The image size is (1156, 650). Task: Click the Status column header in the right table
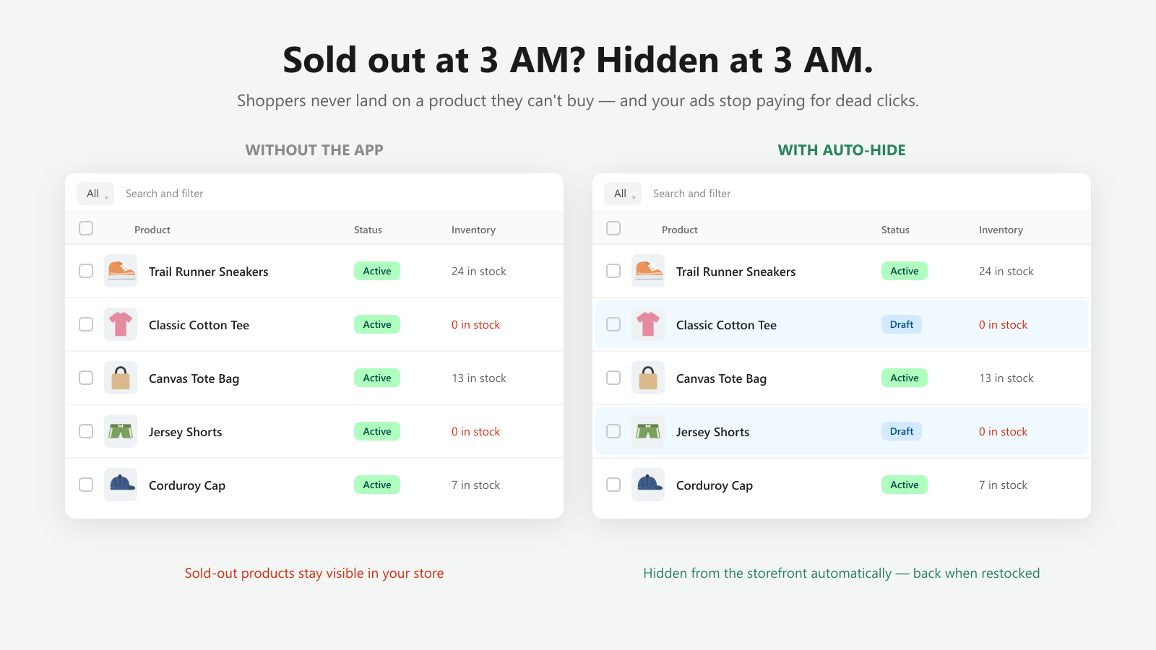pos(895,230)
